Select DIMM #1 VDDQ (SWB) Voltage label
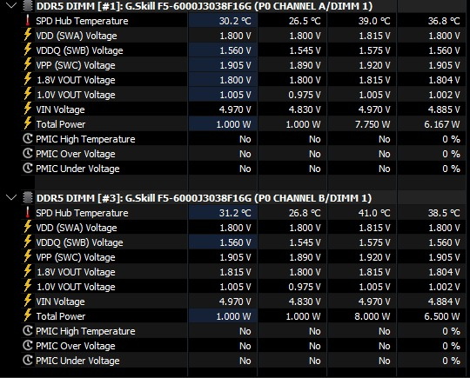Viewport: 470px width, 378px height. coord(79,50)
